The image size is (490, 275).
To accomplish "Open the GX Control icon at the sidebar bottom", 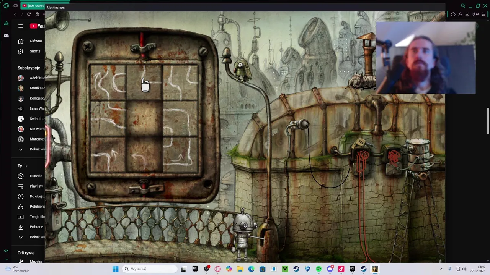I will tap(6, 251).
